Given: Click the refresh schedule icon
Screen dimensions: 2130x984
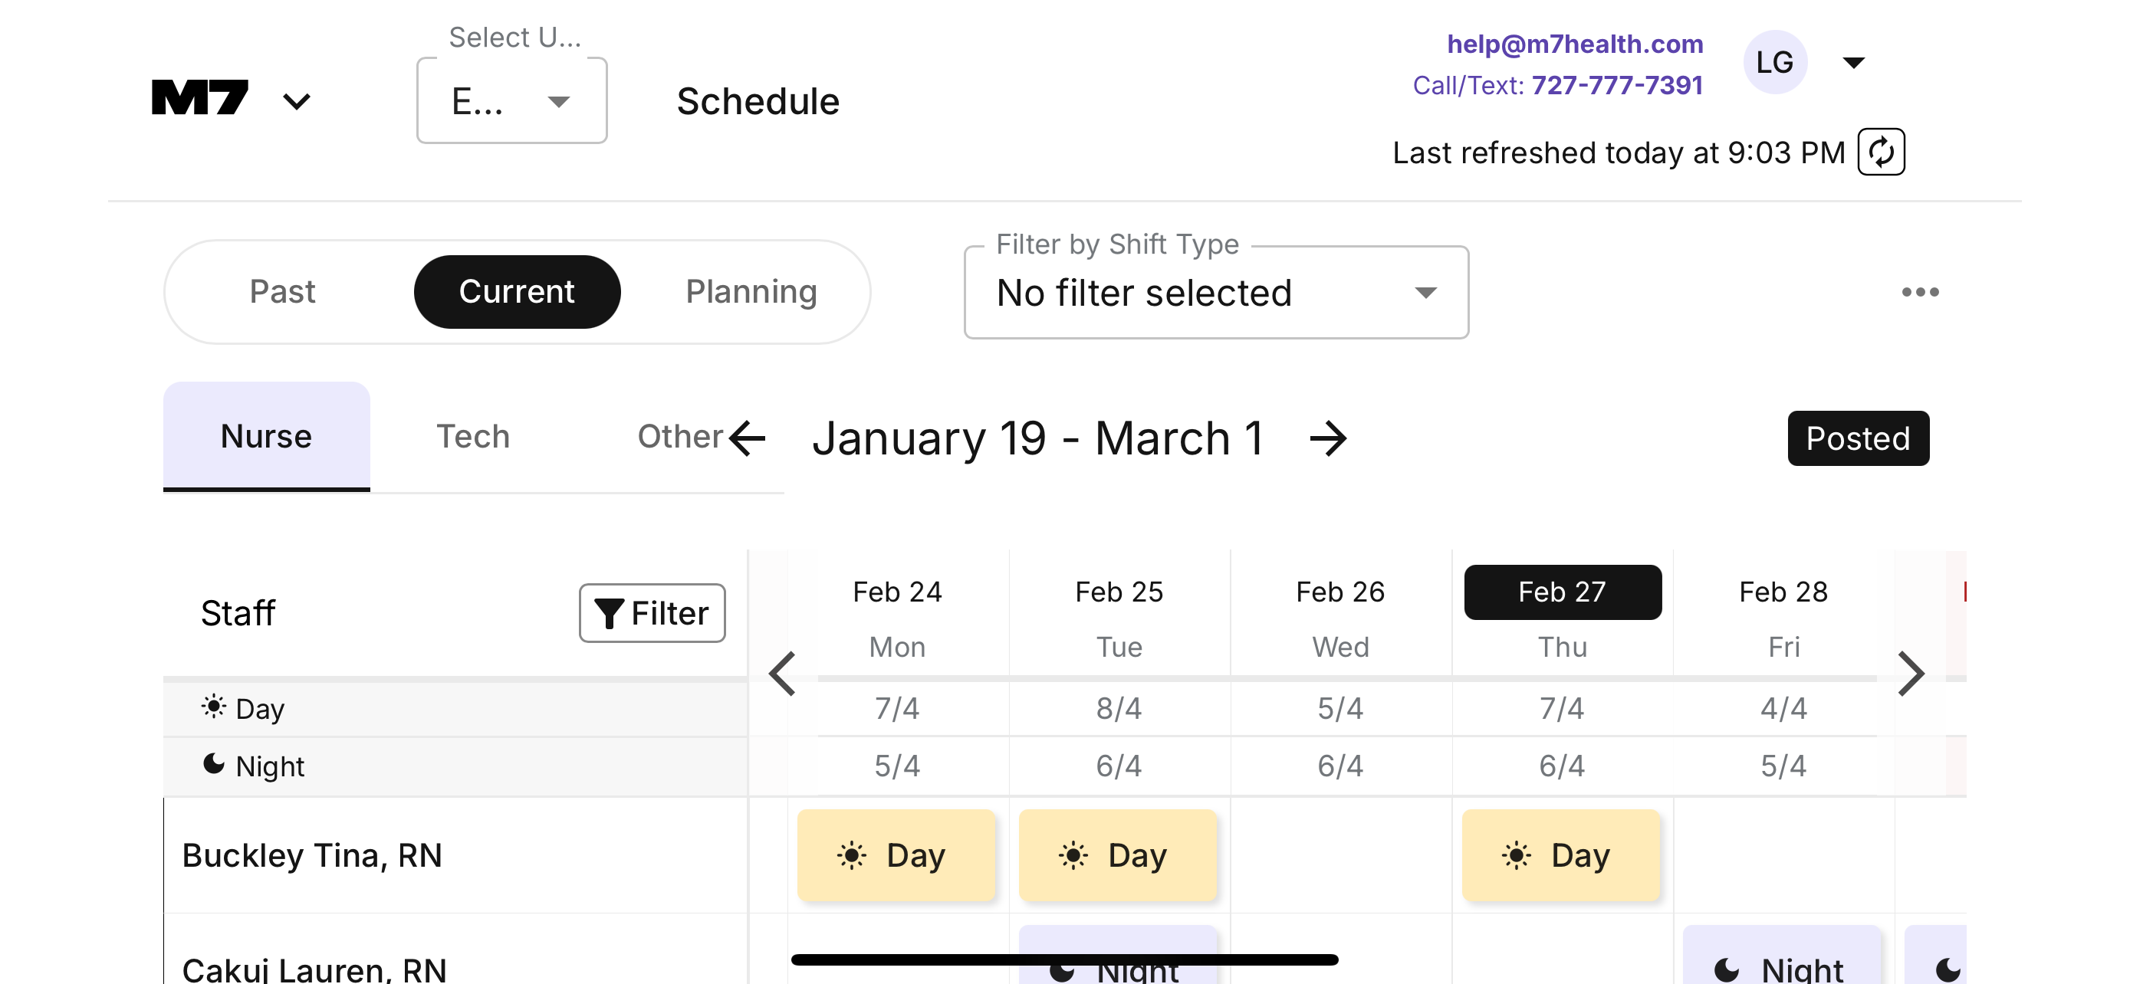Looking at the screenshot, I should tap(1880, 152).
